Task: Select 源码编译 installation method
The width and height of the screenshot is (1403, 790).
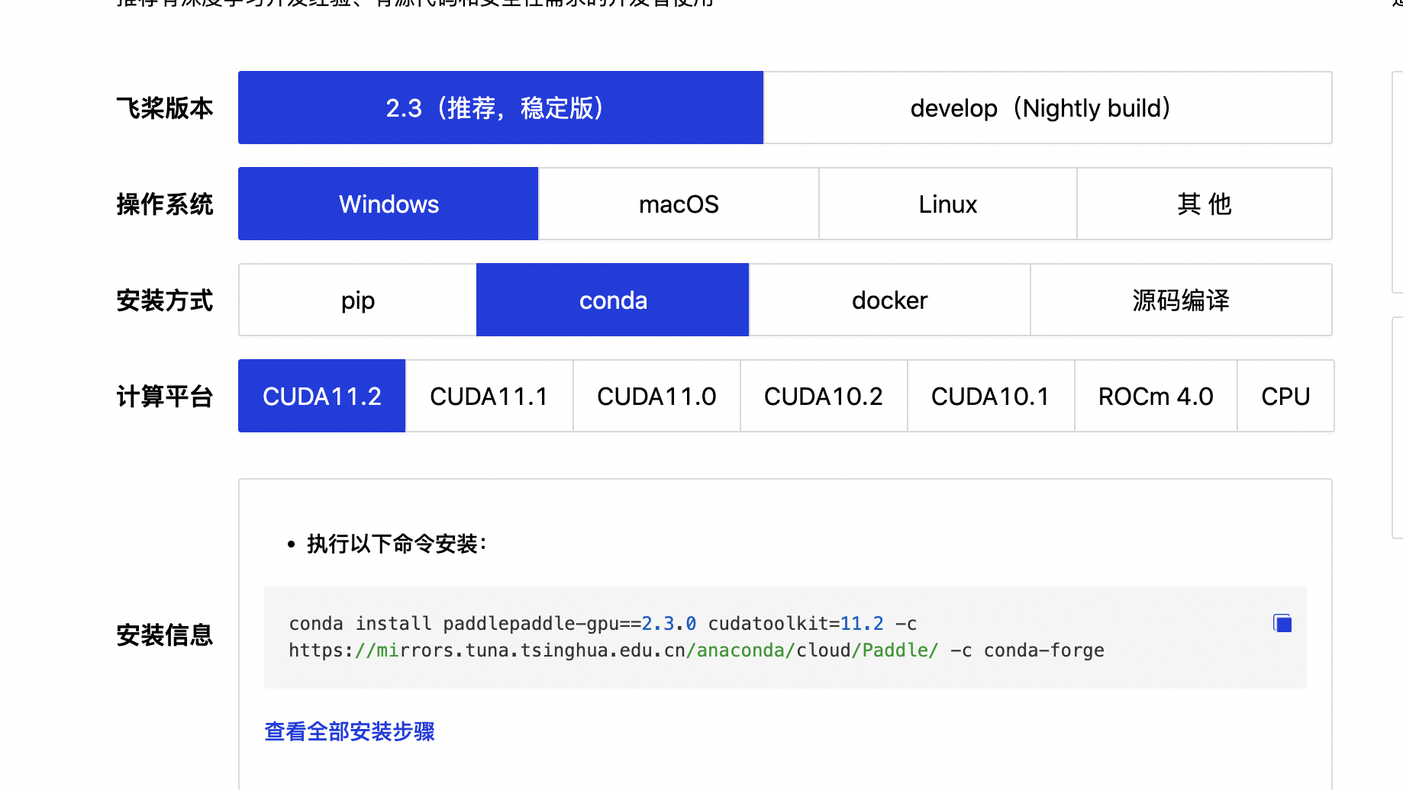Action: 1181,300
